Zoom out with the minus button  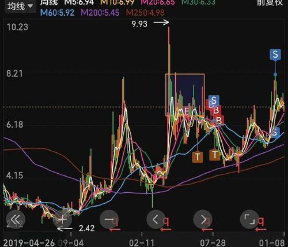109,219
